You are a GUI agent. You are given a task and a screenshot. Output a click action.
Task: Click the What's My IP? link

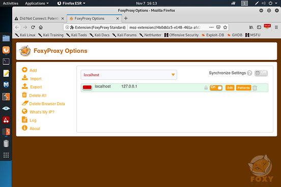[x=42, y=112]
